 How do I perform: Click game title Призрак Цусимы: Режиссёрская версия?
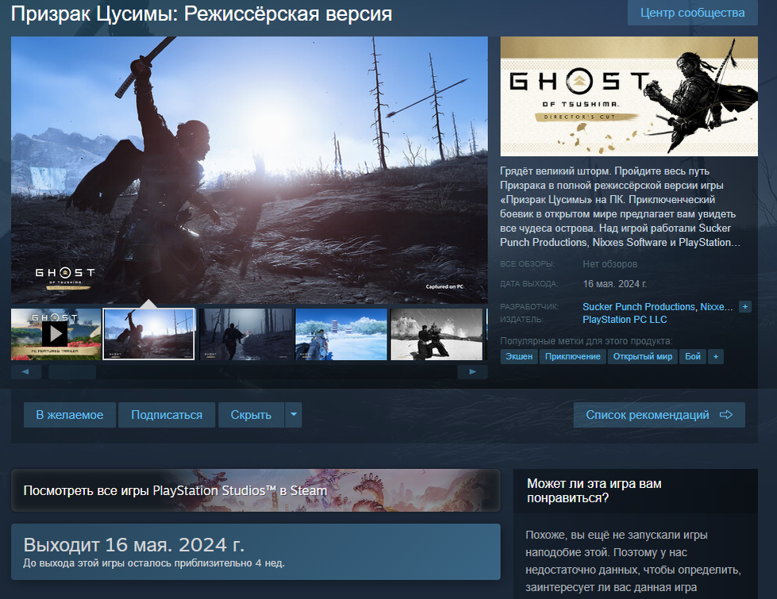pos(202,13)
